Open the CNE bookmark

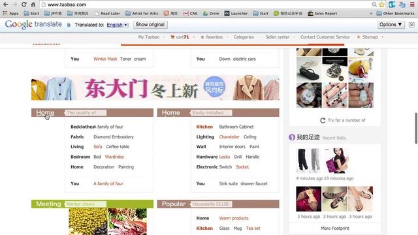click(x=190, y=13)
